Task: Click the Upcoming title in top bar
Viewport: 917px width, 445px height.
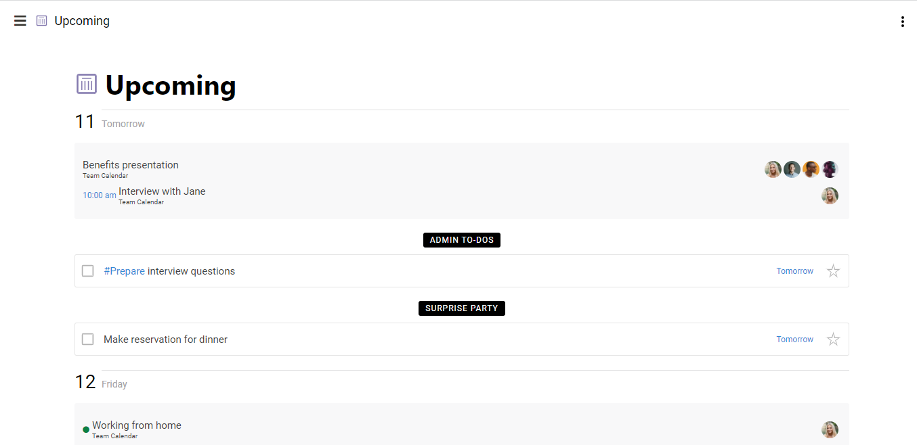Action: [x=82, y=21]
